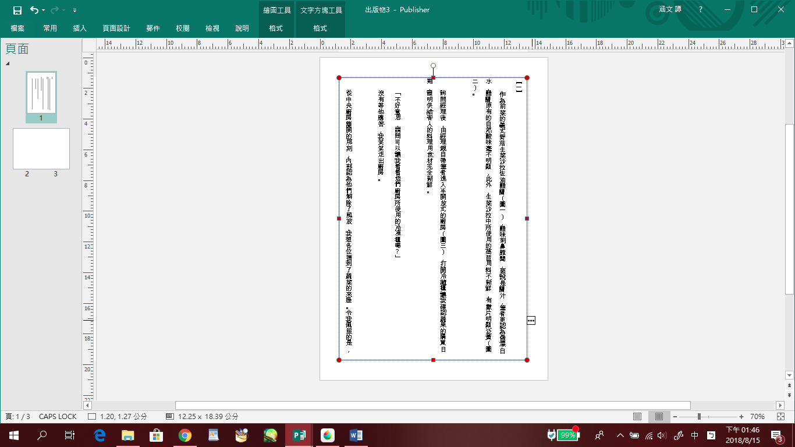Image resolution: width=795 pixels, height=447 pixels.
Task: Click the Save icon in quick access toolbar
Action: [x=17, y=10]
